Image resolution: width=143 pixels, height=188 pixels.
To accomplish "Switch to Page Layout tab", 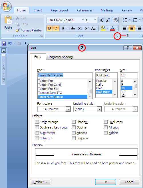I will click(59, 10).
